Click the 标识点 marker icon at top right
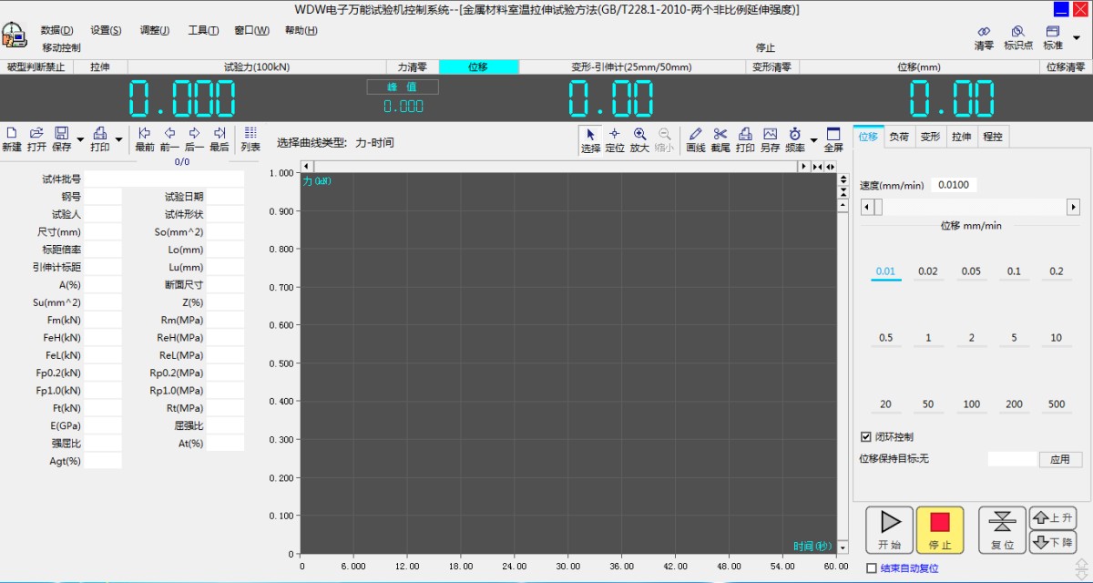This screenshot has width=1093, height=583. pyautogui.click(x=1018, y=36)
